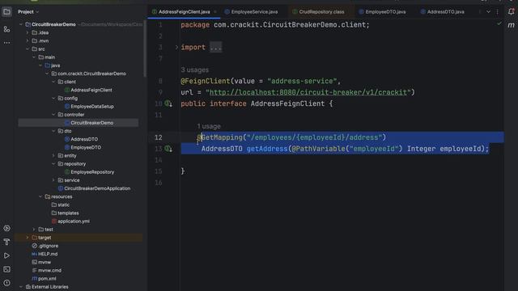518x291 pixels.
Task: Open the Structure tool window icon
Action: [x=6, y=29]
